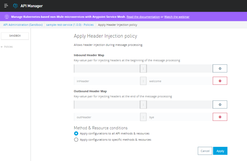Add new Outbound Header Map entry plus button
This screenshot has width=247, height=161.
pyautogui.click(x=220, y=105)
